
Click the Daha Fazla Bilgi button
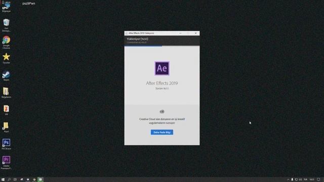click(x=162, y=132)
